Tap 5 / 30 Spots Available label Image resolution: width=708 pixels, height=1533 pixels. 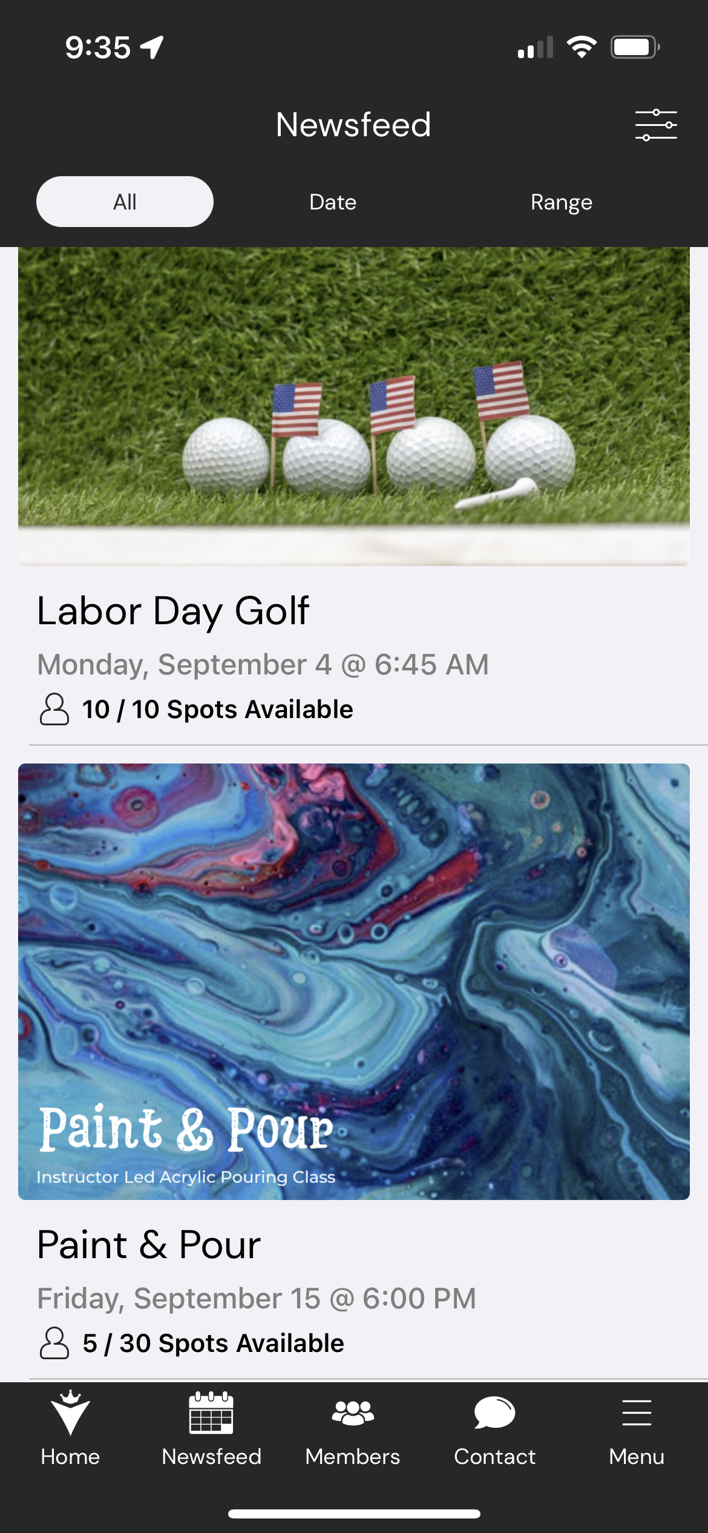(214, 1343)
